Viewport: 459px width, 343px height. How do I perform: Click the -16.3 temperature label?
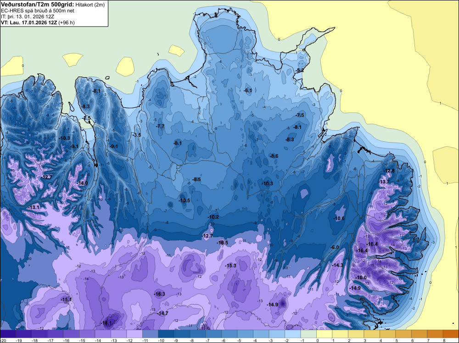(160, 294)
